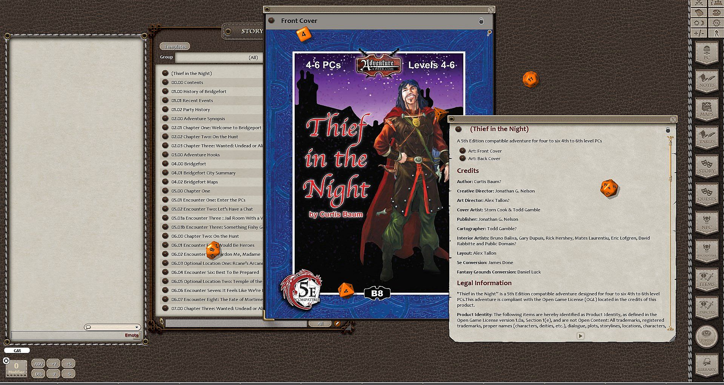Click the Story list search field

click(236, 323)
